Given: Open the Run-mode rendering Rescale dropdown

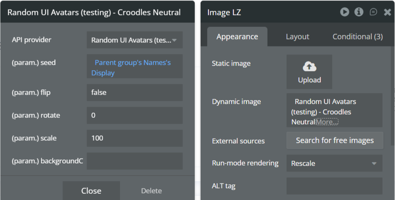Looking at the screenshot, I should tap(334, 163).
